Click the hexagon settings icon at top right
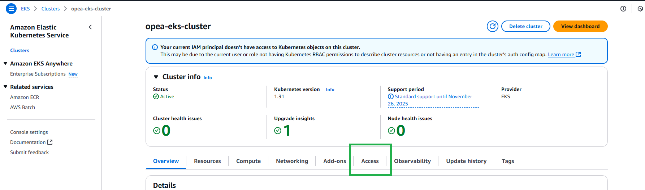 click(640, 9)
